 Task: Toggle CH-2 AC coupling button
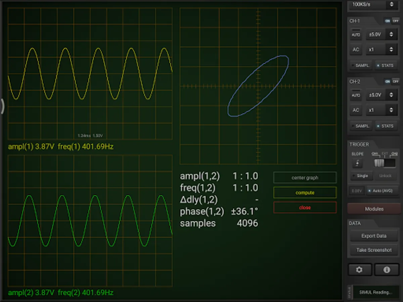coord(356,110)
